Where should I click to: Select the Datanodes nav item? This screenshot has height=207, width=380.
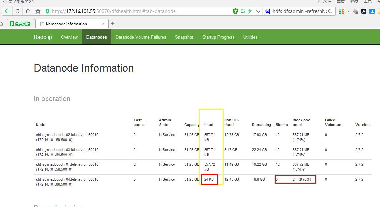[96, 37]
